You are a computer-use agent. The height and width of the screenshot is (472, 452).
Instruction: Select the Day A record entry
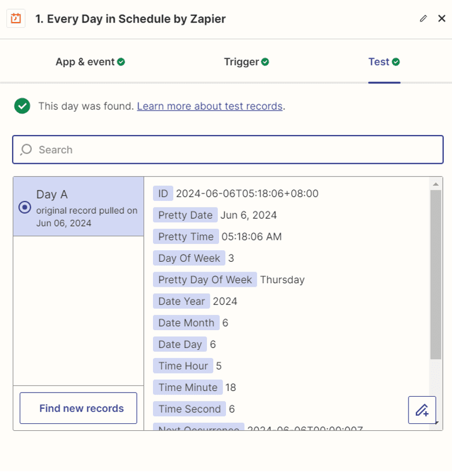pyautogui.click(x=78, y=207)
